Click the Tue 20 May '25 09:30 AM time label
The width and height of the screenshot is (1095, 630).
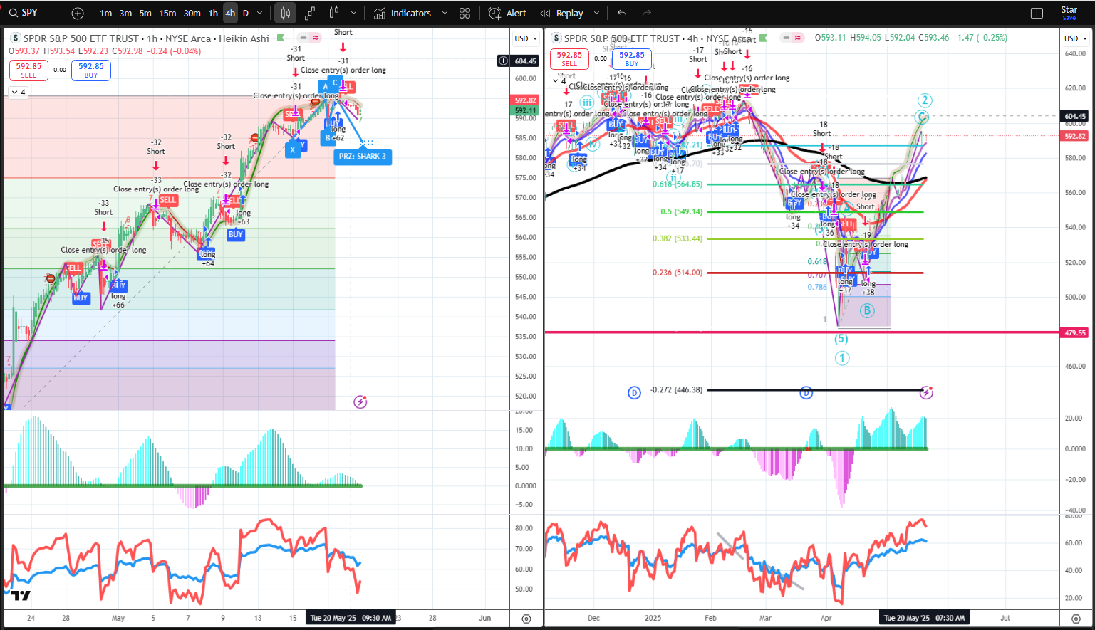click(351, 618)
